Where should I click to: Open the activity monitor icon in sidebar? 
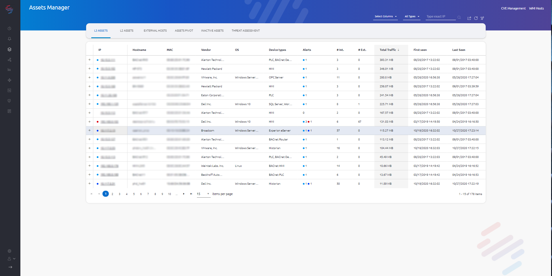pyautogui.click(x=9, y=90)
